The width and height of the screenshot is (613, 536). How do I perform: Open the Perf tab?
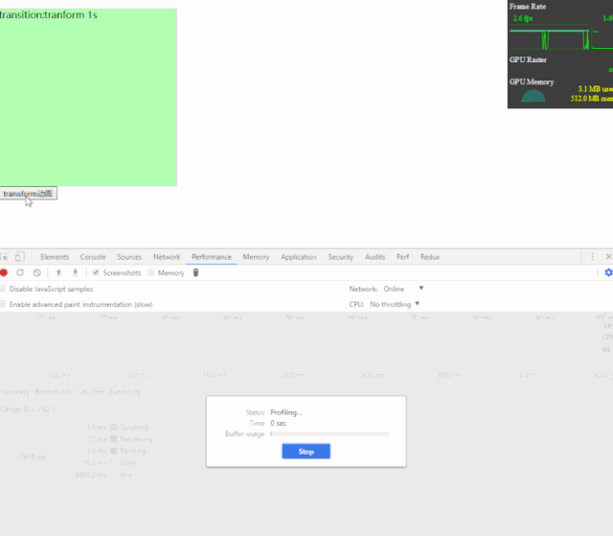coord(402,257)
